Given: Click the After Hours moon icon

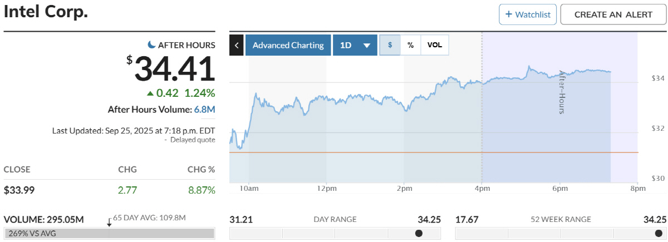Looking at the screenshot, I should (x=151, y=45).
